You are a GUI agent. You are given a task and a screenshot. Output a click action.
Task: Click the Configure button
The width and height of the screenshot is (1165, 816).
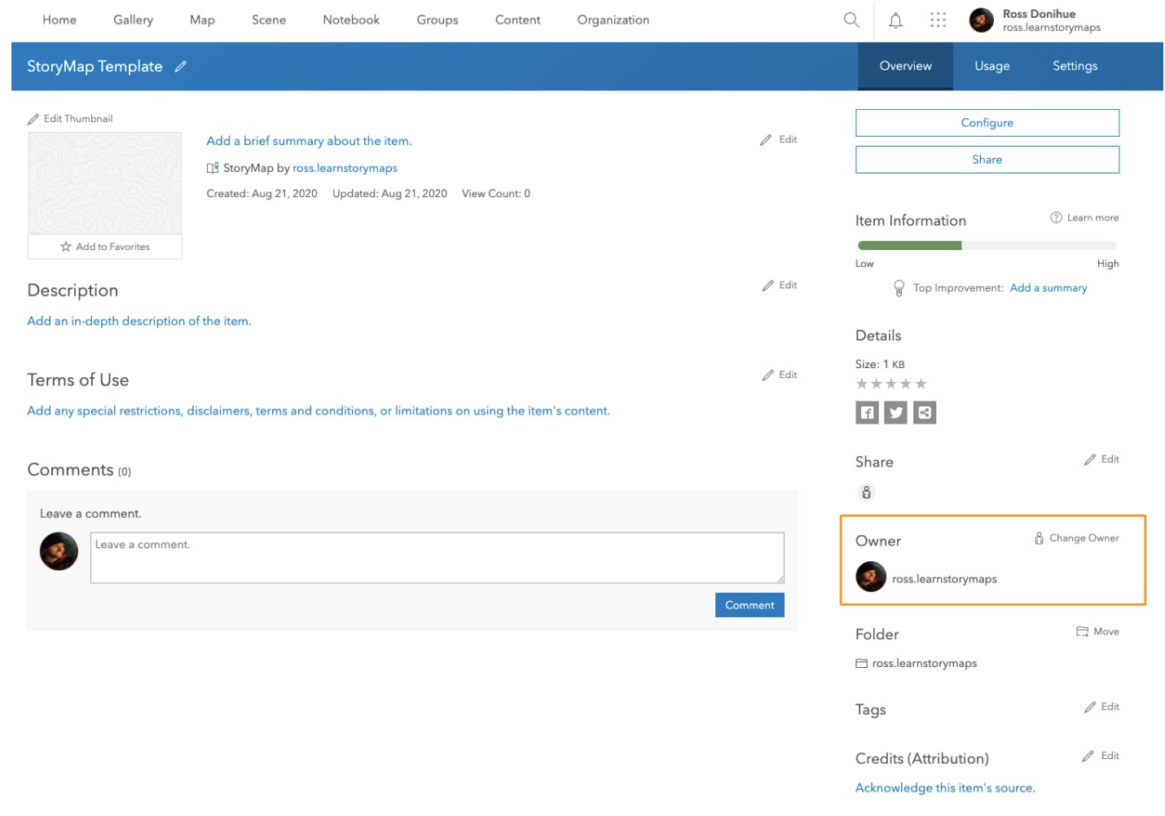[x=987, y=123]
